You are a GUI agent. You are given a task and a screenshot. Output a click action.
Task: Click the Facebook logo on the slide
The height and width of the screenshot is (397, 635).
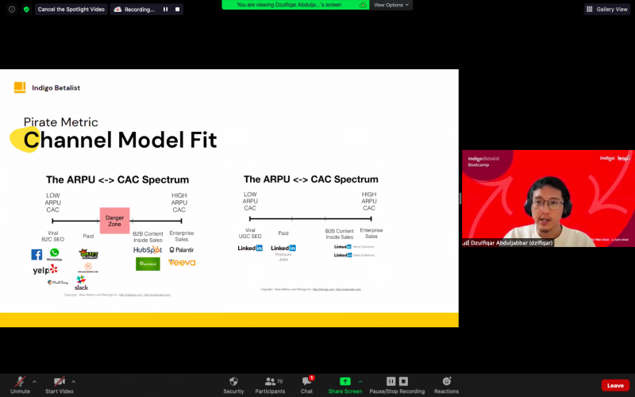37,254
